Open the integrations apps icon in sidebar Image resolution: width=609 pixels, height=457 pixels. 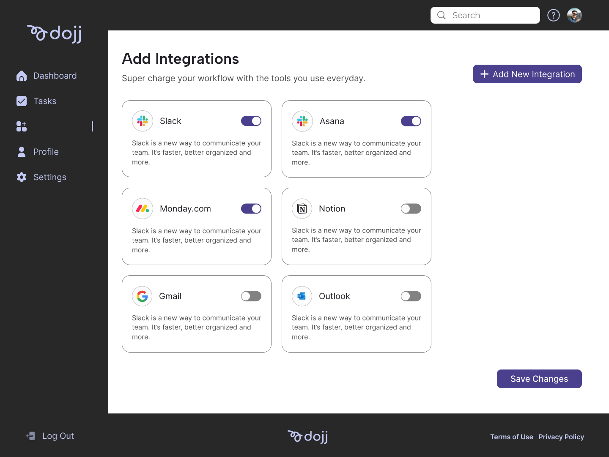point(22,126)
